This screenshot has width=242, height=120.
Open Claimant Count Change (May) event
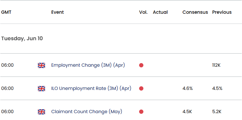87,111
